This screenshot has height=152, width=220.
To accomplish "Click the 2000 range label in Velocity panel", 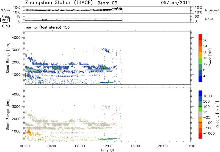I will coord(16,119).
